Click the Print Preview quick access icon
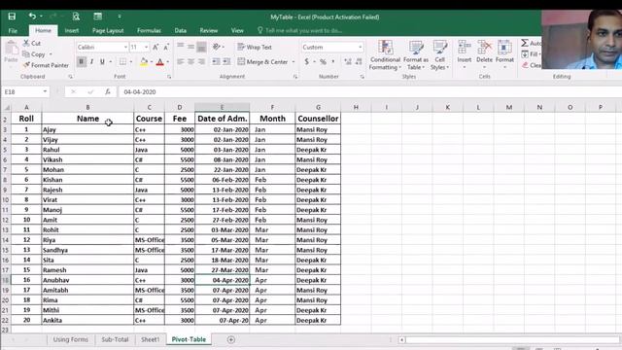This screenshot has height=350, width=622. pyautogui.click(x=76, y=17)
